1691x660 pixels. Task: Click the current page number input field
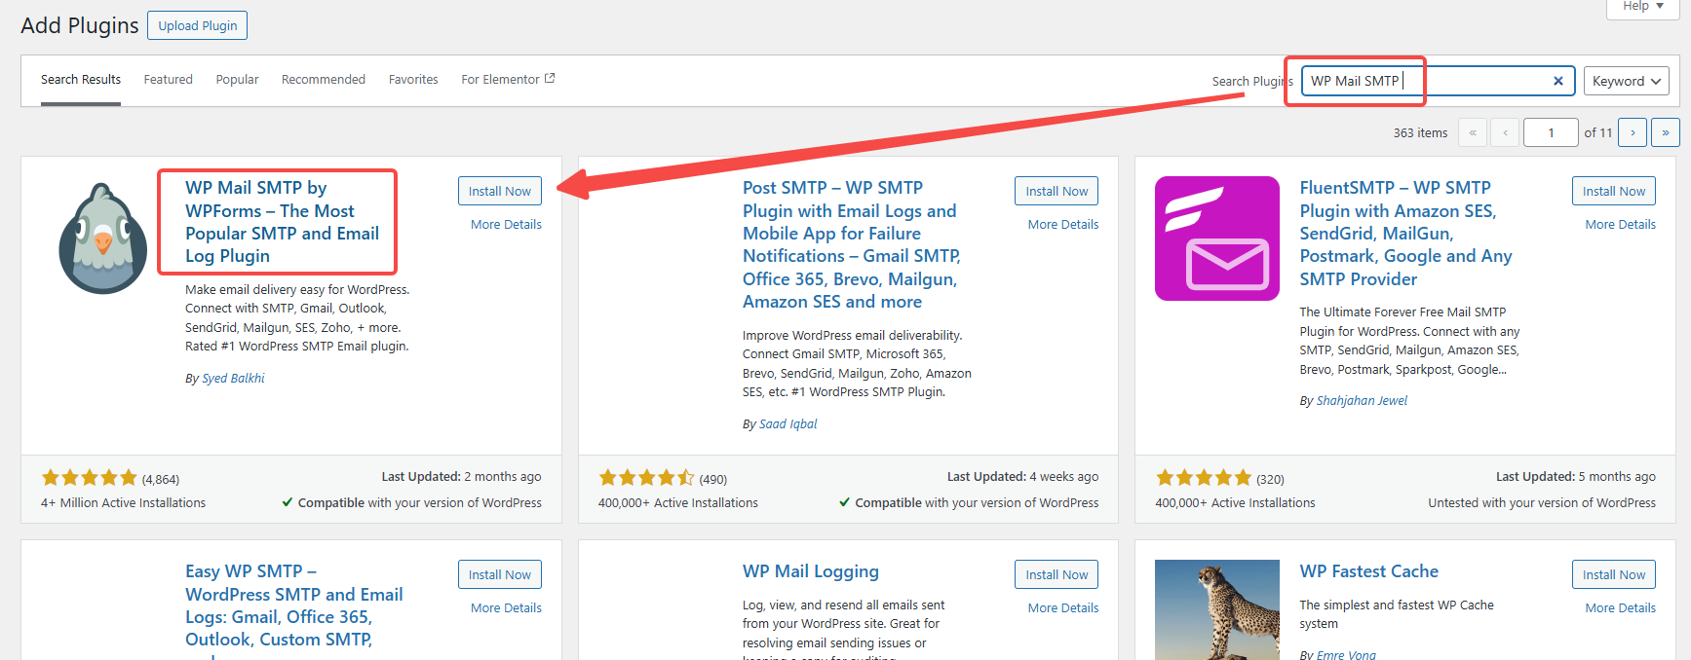pos(1550,132)
